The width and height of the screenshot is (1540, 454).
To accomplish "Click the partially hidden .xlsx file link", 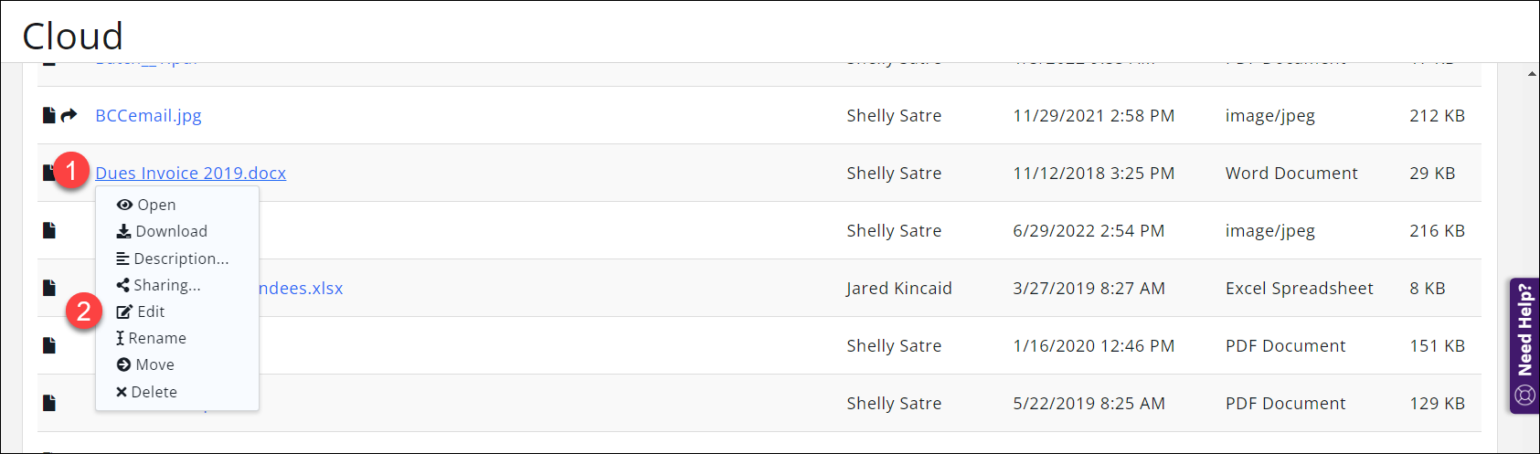I will [301, 289].
